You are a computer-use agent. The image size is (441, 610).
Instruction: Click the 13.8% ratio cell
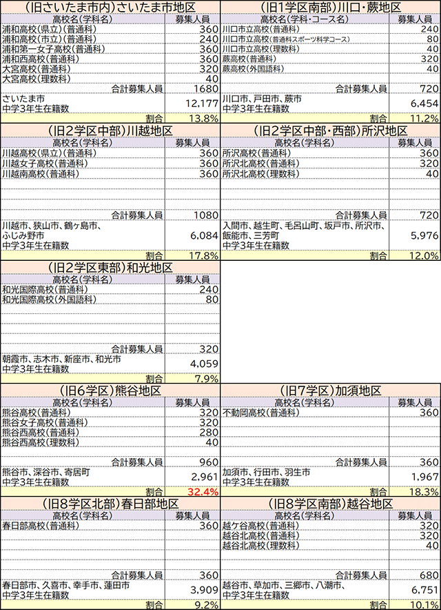point(203,118)
